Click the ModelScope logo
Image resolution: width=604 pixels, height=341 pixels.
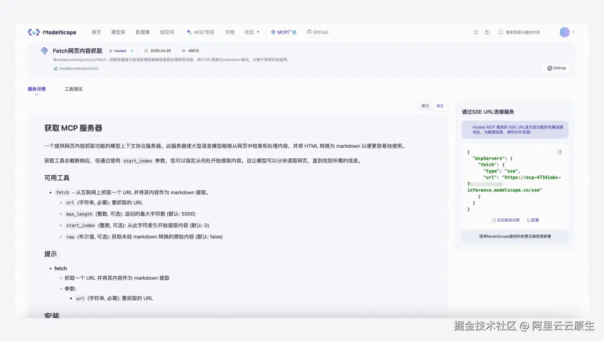coord(52,32)
